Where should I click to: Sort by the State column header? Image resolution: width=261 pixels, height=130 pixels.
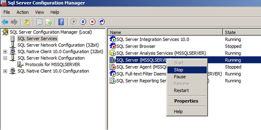(242, 32)
